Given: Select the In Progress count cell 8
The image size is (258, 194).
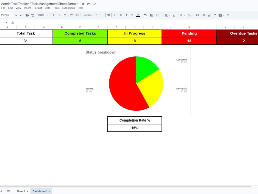Looking at the screenshot, I should [x=135, y=41].
